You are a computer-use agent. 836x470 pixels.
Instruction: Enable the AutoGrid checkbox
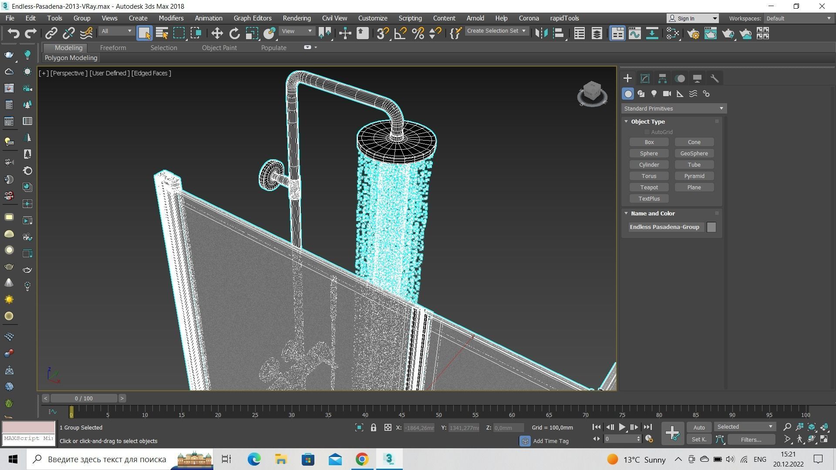(647, 132)
